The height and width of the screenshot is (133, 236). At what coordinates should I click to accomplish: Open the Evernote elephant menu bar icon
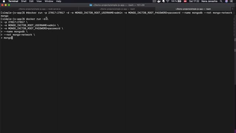click(163, 1)
